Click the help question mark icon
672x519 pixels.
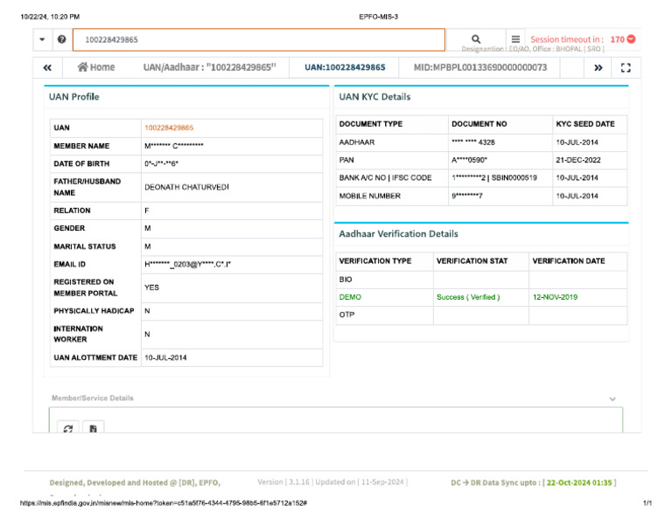(x=62, y=39)
